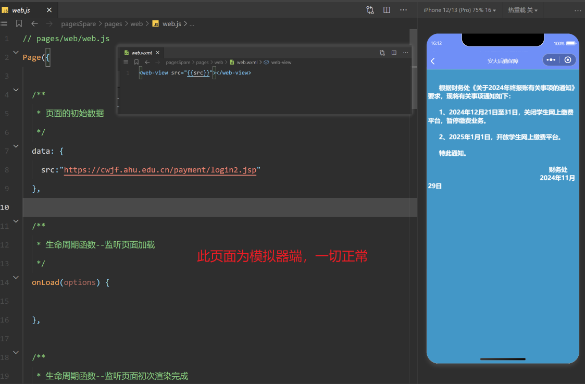Open source control compare icon in web.js editor
The width and height of the screenshot is (585, 384).
click(x=370, y=10)
